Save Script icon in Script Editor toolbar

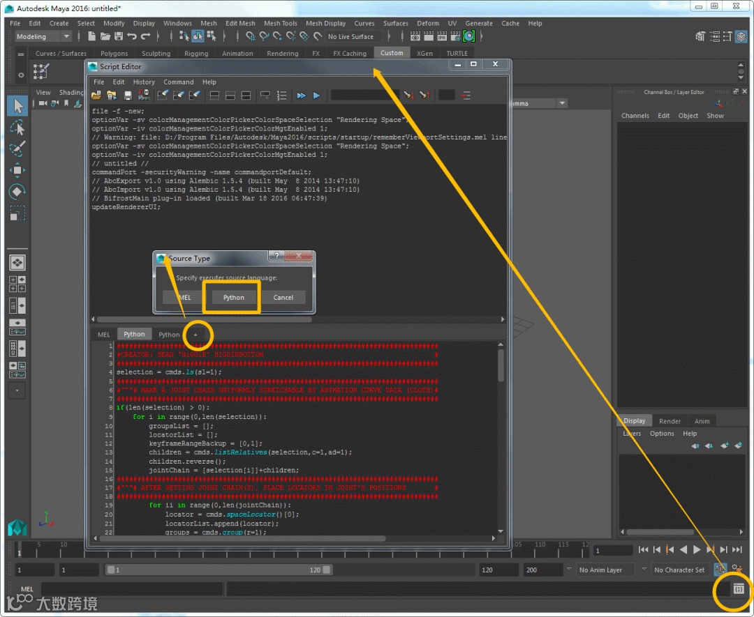[x=128, y=96]
